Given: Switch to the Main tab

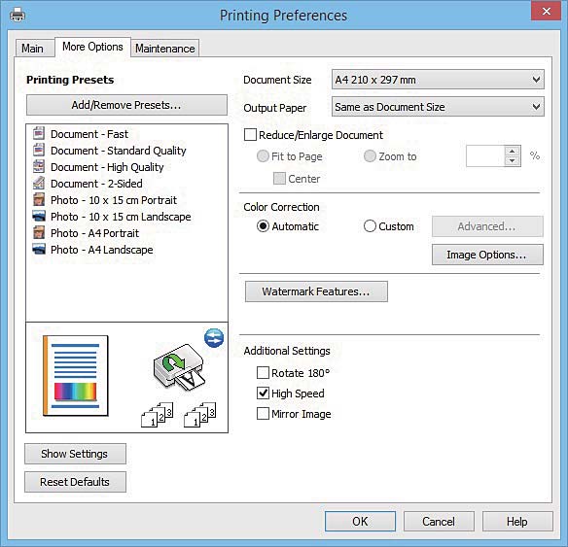Looking at the screenshot, I should pyautogui.click(x=33, y=49).
